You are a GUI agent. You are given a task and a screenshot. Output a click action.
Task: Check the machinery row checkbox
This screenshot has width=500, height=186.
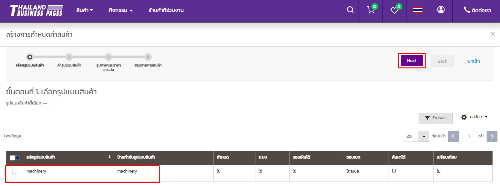[15, 171]
